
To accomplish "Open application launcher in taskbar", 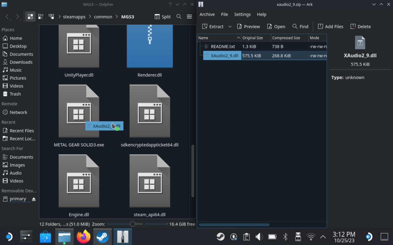I will pos(9,237).
